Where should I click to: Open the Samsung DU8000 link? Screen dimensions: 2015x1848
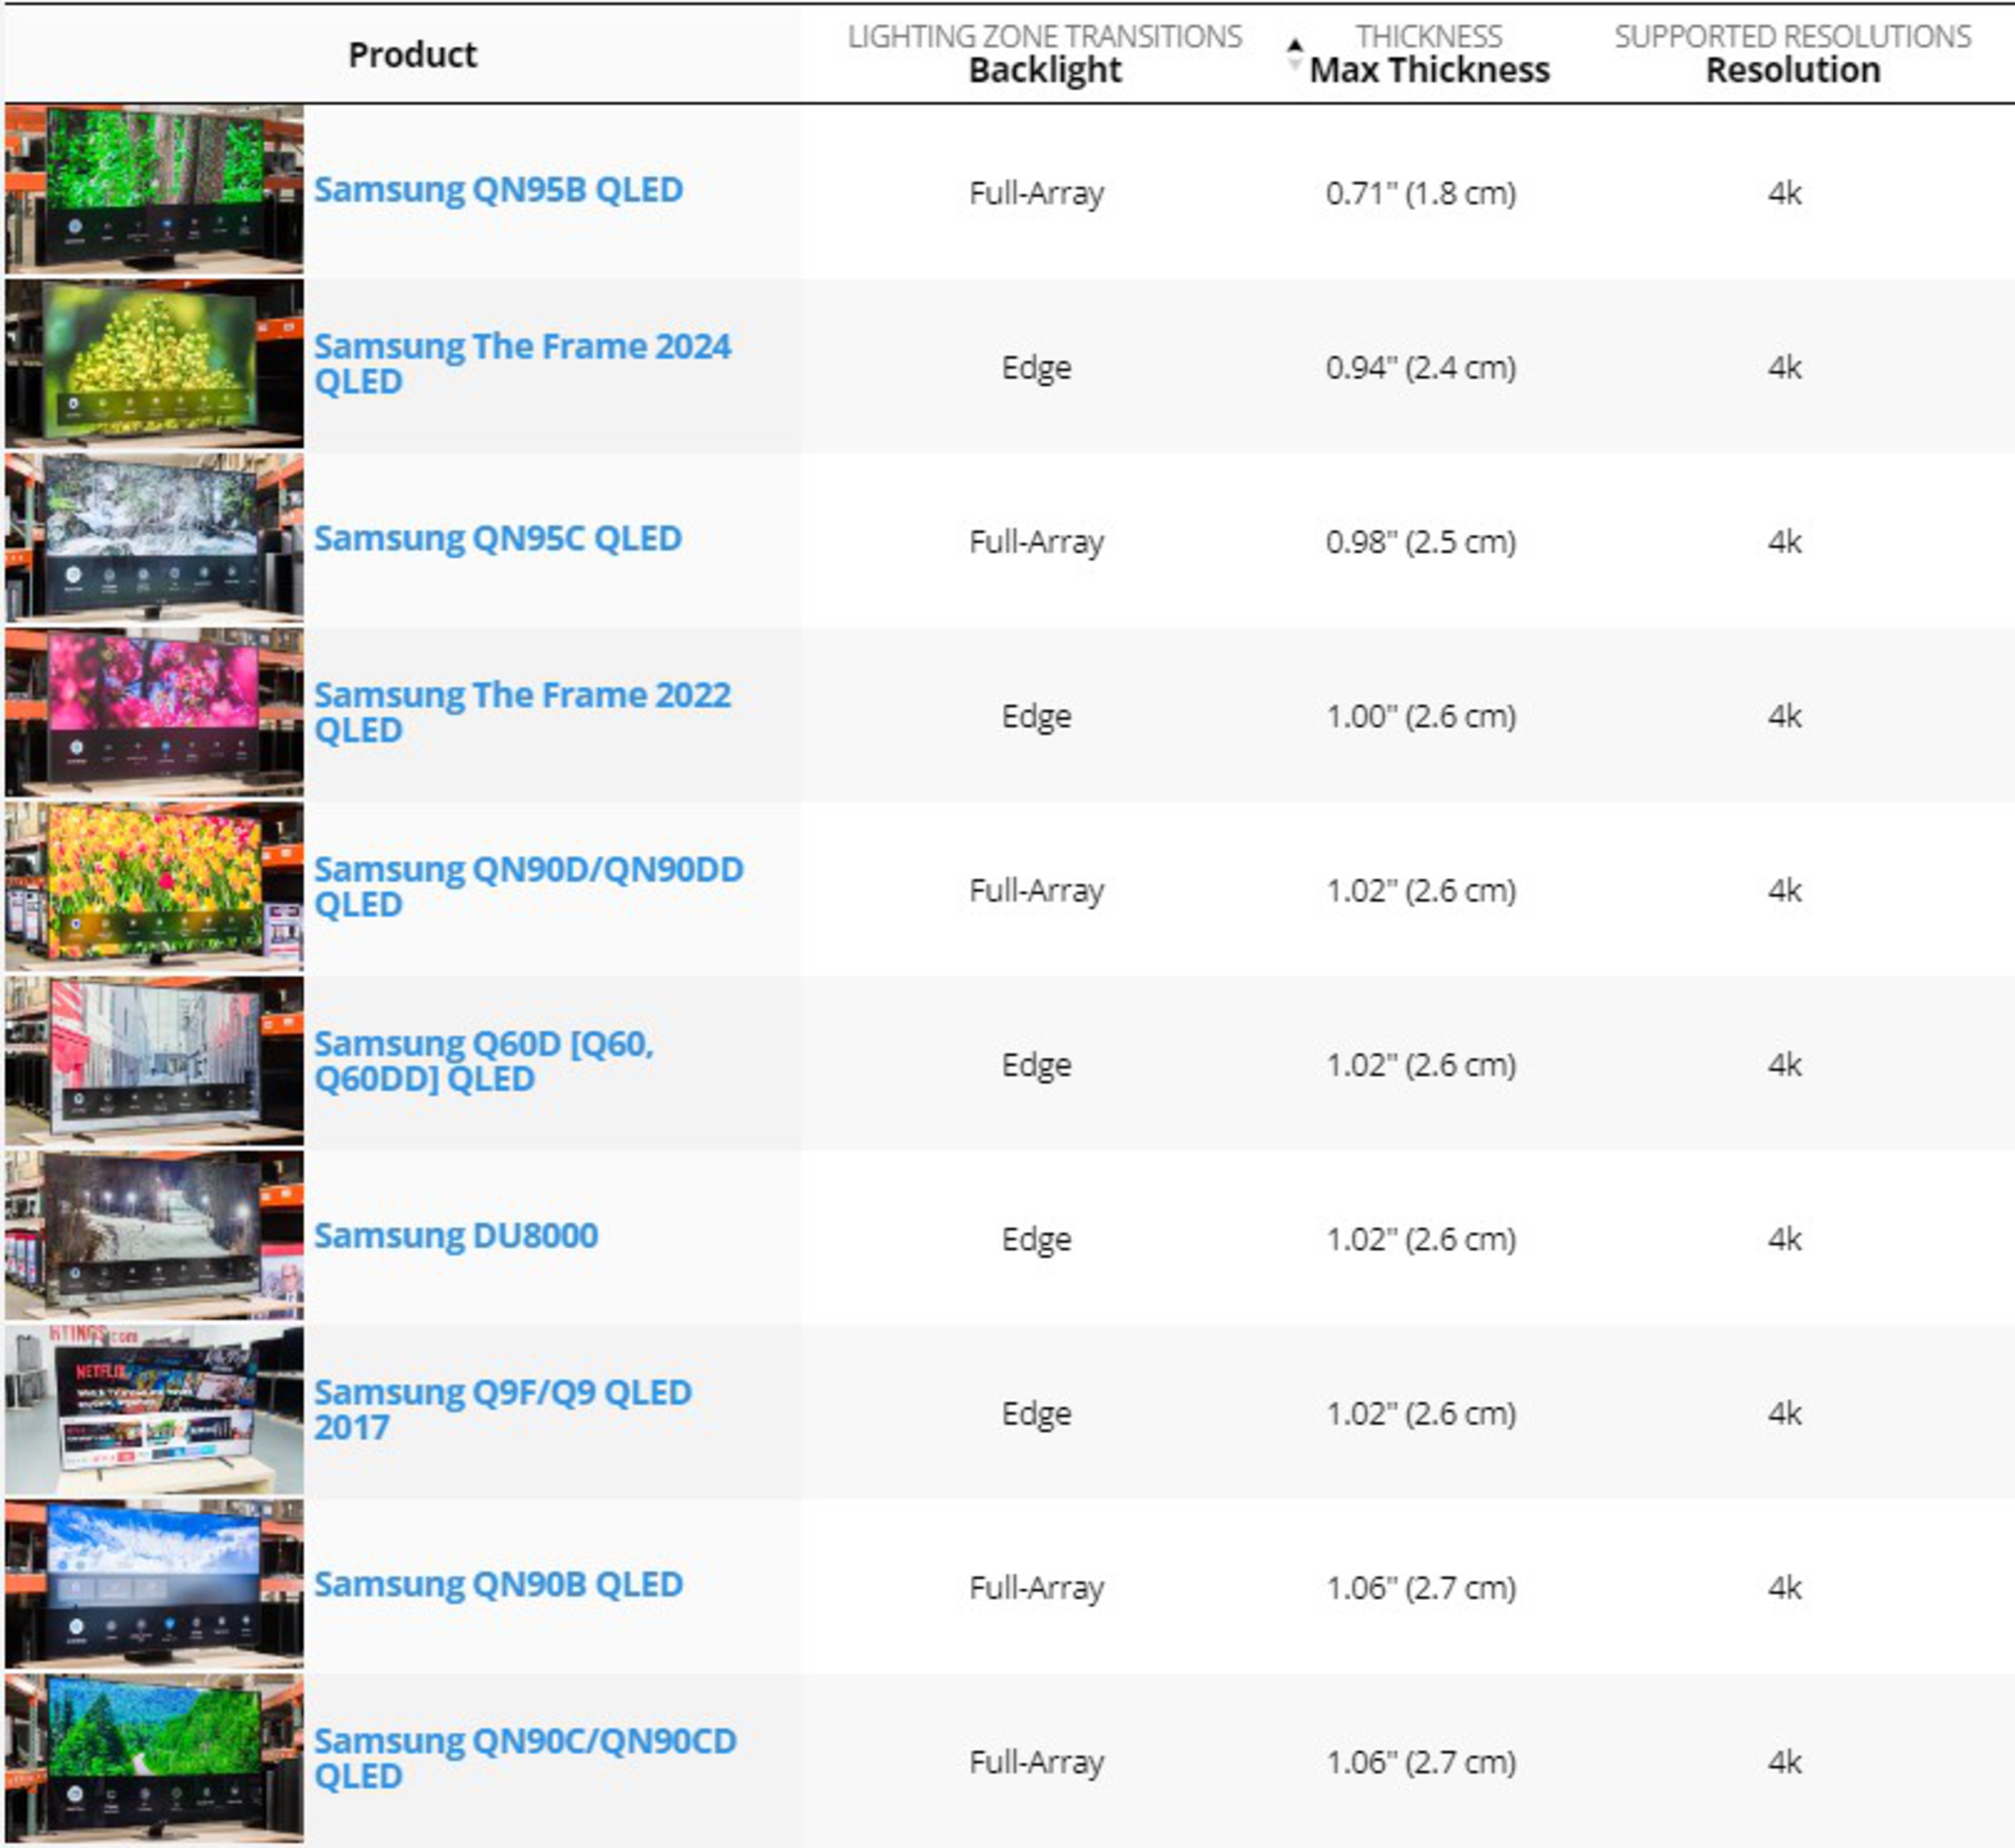click(455, 1235)
